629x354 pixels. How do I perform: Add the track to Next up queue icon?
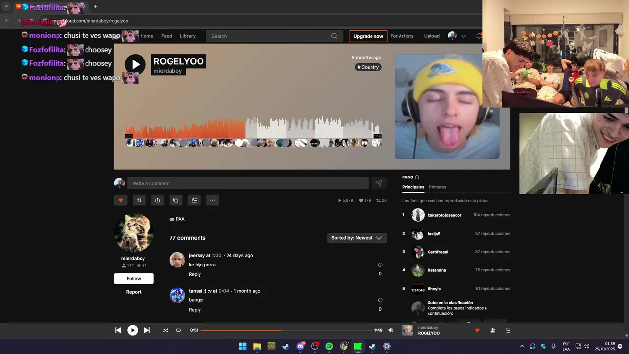tap(194, 200)
